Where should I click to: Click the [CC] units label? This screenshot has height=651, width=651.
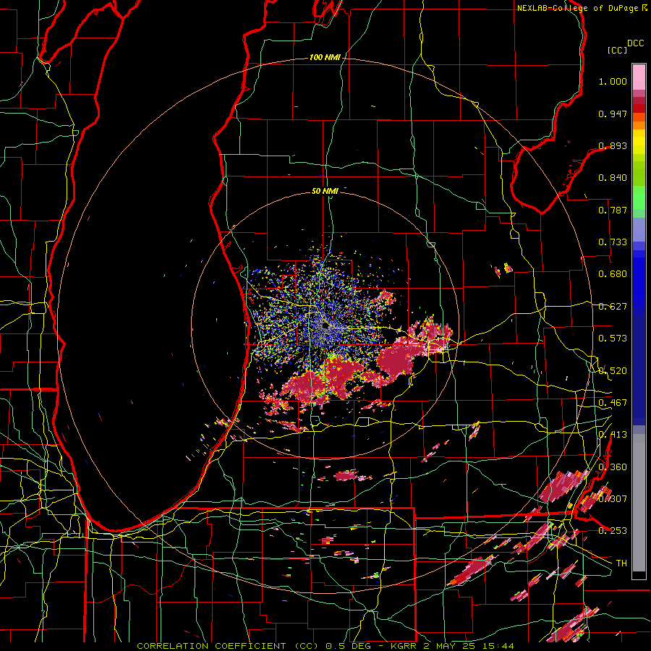click(x=618, y=50)
